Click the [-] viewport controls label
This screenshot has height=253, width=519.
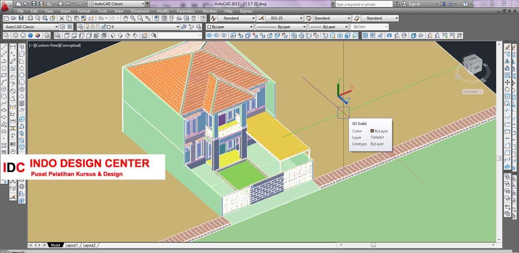click(31, 45)
